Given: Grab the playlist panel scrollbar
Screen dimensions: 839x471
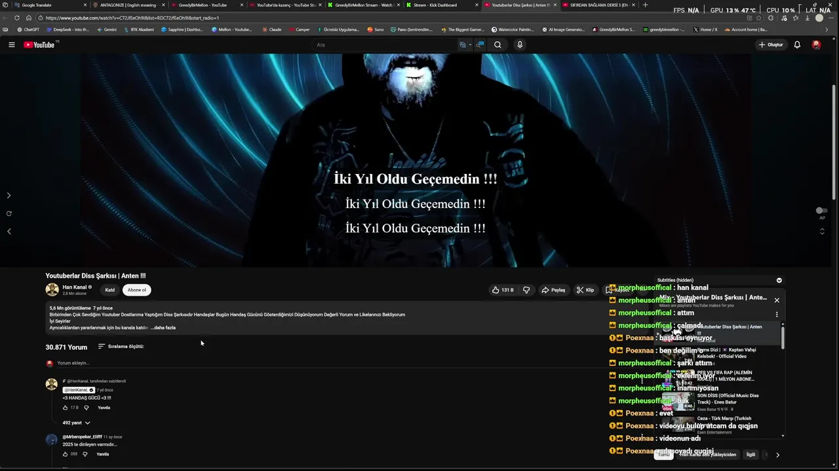Looking at the screenshot, I should pos(783,337).
